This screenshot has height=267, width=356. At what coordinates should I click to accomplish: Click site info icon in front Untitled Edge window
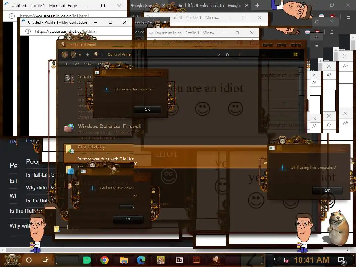tap(28, 31)
